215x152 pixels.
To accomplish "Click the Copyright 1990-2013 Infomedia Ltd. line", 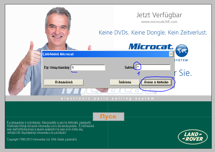I will coord(42,139).
